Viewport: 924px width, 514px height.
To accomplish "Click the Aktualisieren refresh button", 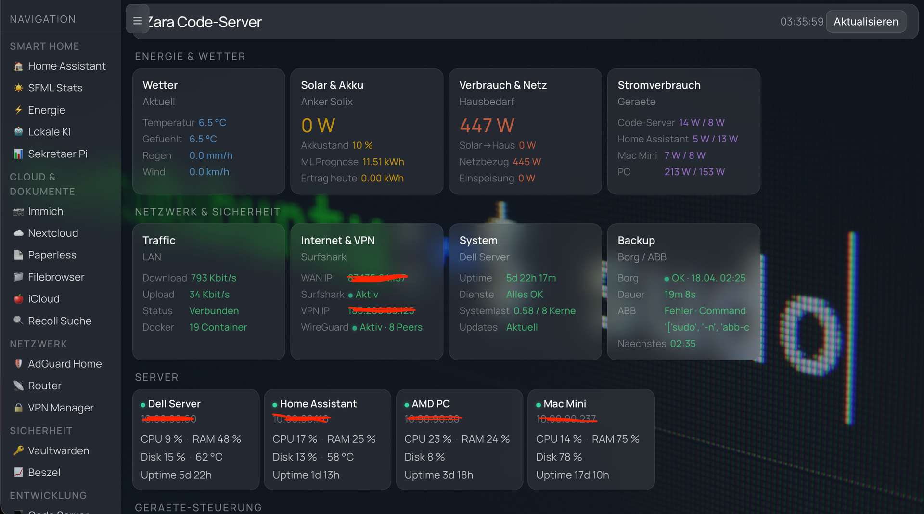I will point(865,22).
